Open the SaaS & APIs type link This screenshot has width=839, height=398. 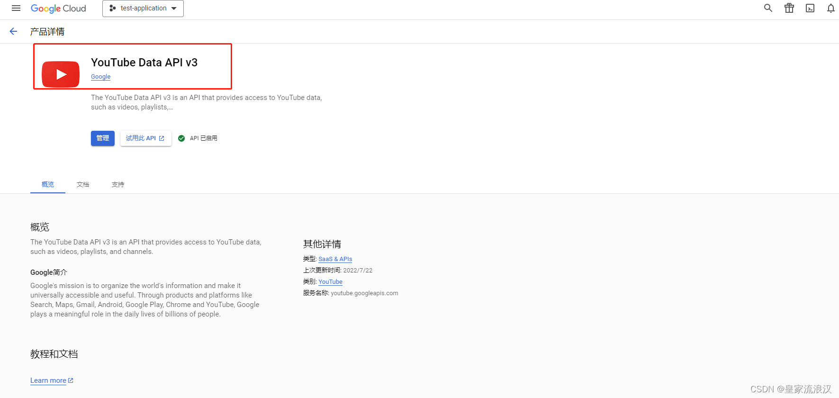click(x=335, y=259)
